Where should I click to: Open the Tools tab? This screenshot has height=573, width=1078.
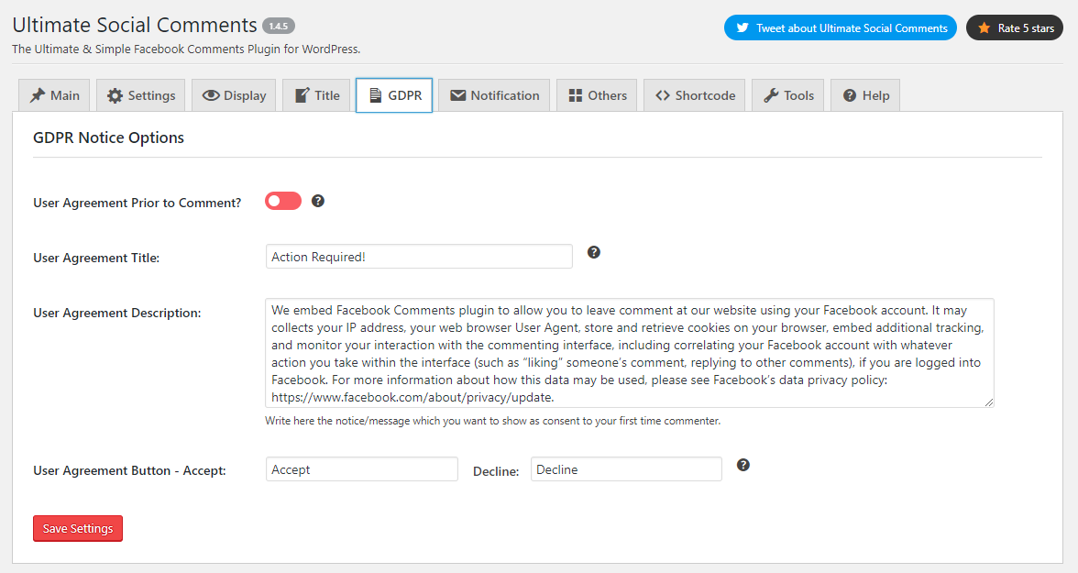788,95
